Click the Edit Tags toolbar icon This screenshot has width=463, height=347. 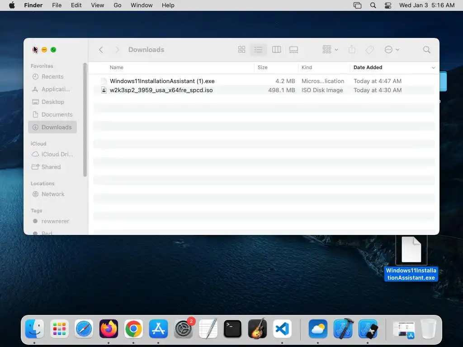369,50
